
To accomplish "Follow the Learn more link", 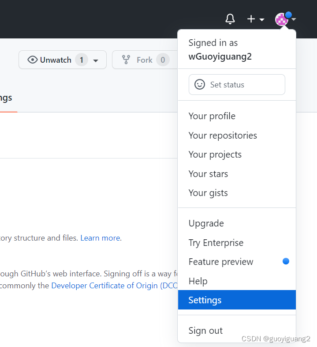I will pyautogui.click(x=101, y=238).
